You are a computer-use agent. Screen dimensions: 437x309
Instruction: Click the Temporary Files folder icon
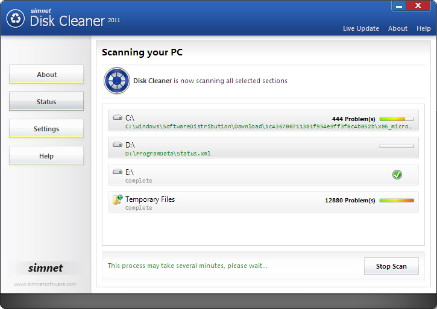tap(118, 200)
